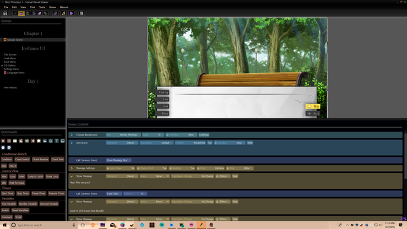Open the Tools menu

[x=42, y=7]
